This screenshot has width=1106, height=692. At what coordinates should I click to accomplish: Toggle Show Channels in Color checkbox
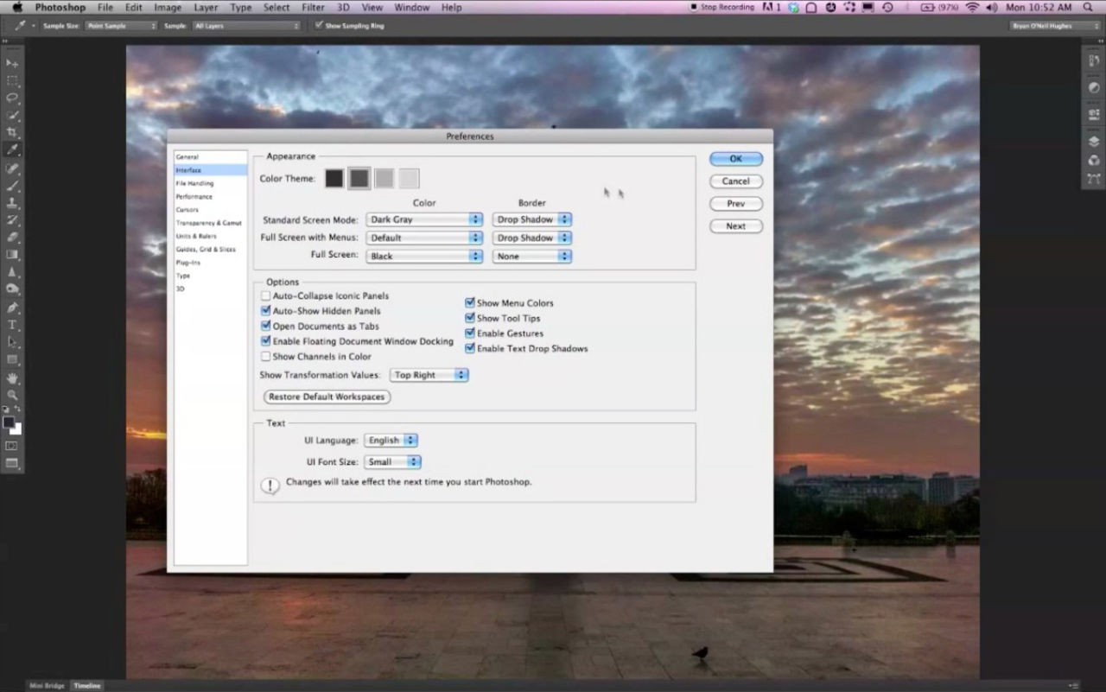pyautogui.click(x=266, y=356)
